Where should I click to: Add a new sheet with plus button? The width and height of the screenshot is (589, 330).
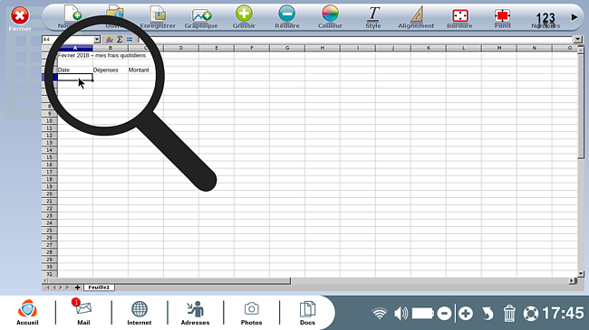click(77, 288)
